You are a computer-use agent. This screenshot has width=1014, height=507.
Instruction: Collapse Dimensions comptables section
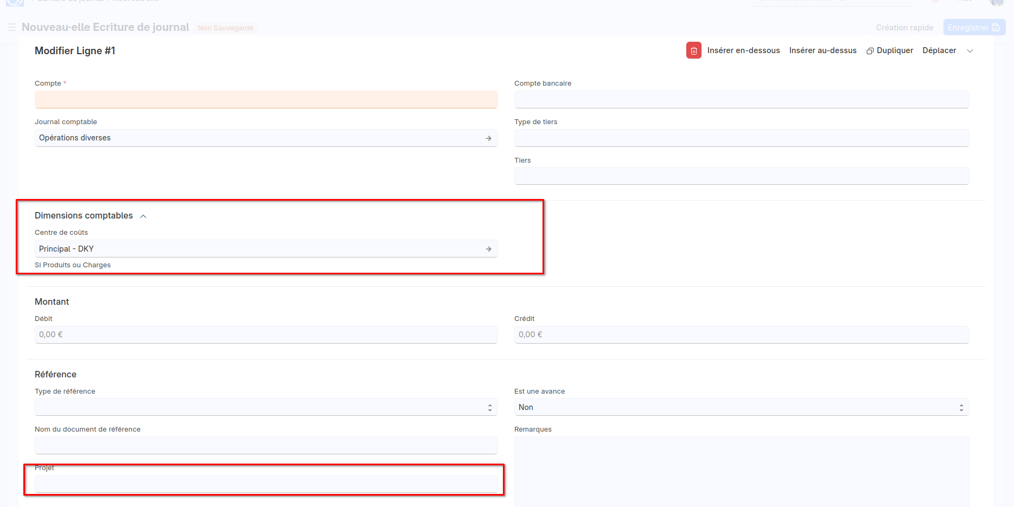[x=143, y=216]
